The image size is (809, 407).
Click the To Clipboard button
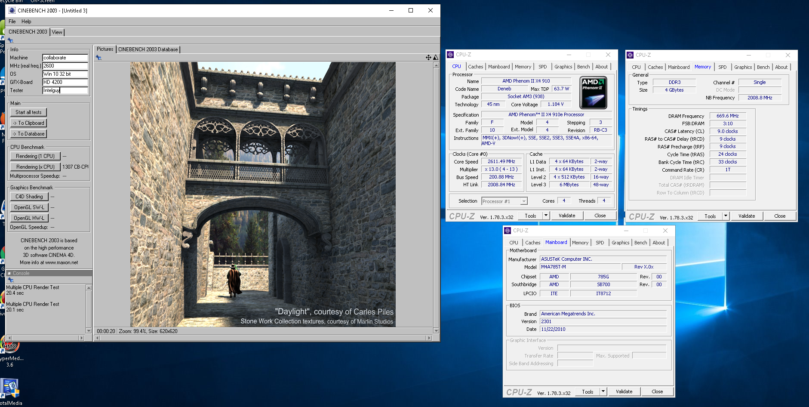(x=28, y=123)
